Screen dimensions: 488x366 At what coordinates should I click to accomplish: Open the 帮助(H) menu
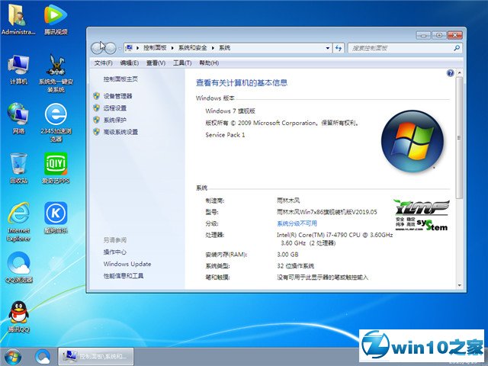click(x=209, y=63)
